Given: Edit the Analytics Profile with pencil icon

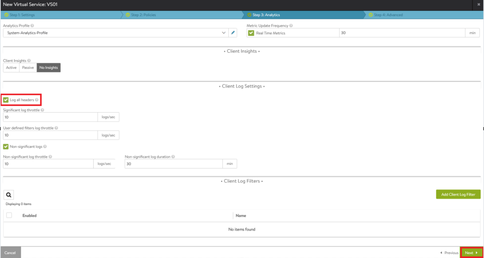Looking at the screenshot, I should (x=233, y=33).
